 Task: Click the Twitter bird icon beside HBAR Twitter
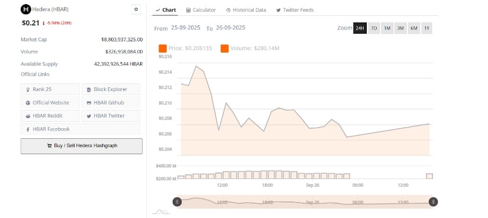[89, 116]
